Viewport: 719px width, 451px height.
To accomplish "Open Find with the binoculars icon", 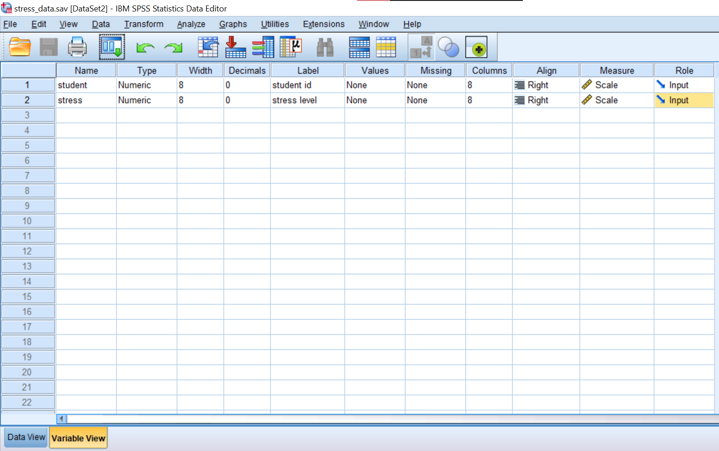I will coord(325,48).
